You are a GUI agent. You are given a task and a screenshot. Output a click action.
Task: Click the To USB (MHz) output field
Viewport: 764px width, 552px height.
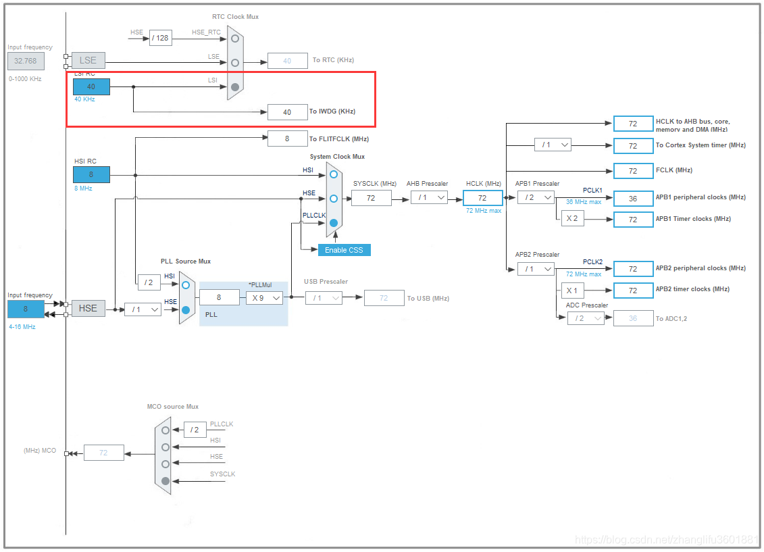pyautogui.click(x=384, y=298)
